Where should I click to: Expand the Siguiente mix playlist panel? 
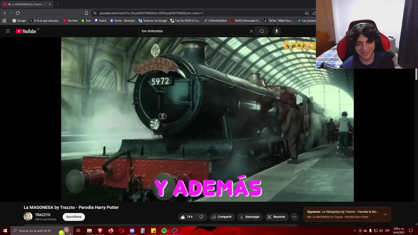[x=385, y=214]
